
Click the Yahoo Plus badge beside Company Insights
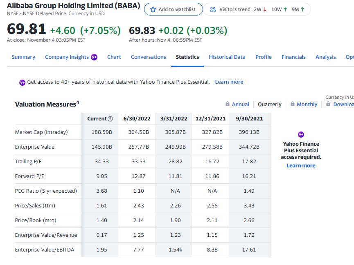pyautogui.click(x=93, y=57)
